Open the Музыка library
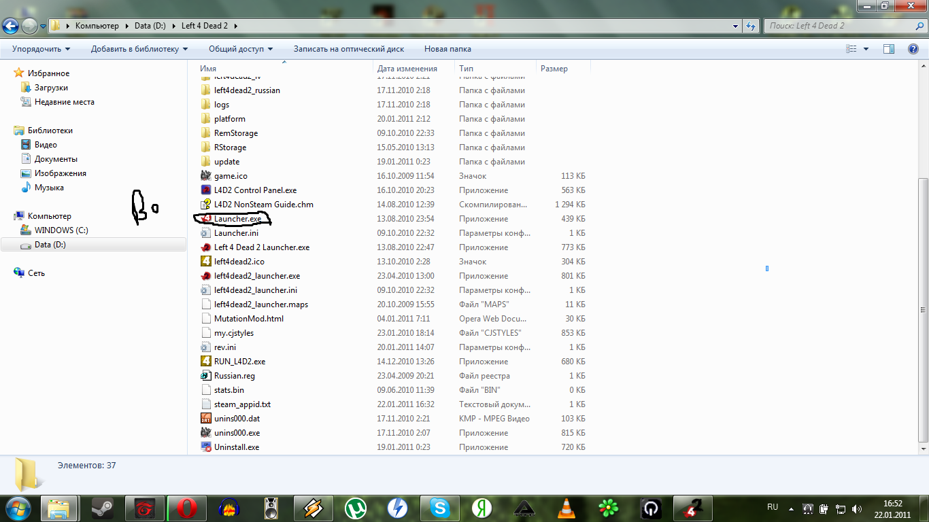The width and height of the screenshot is (929, 522). 49,188
